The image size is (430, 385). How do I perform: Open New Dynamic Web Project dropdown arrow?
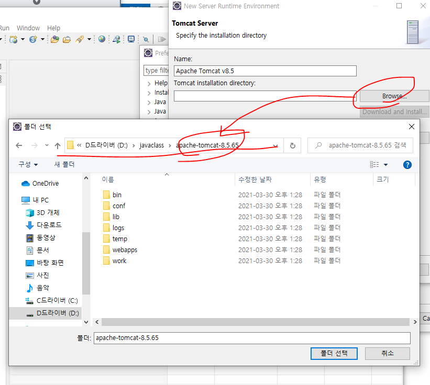click(23, 39)
